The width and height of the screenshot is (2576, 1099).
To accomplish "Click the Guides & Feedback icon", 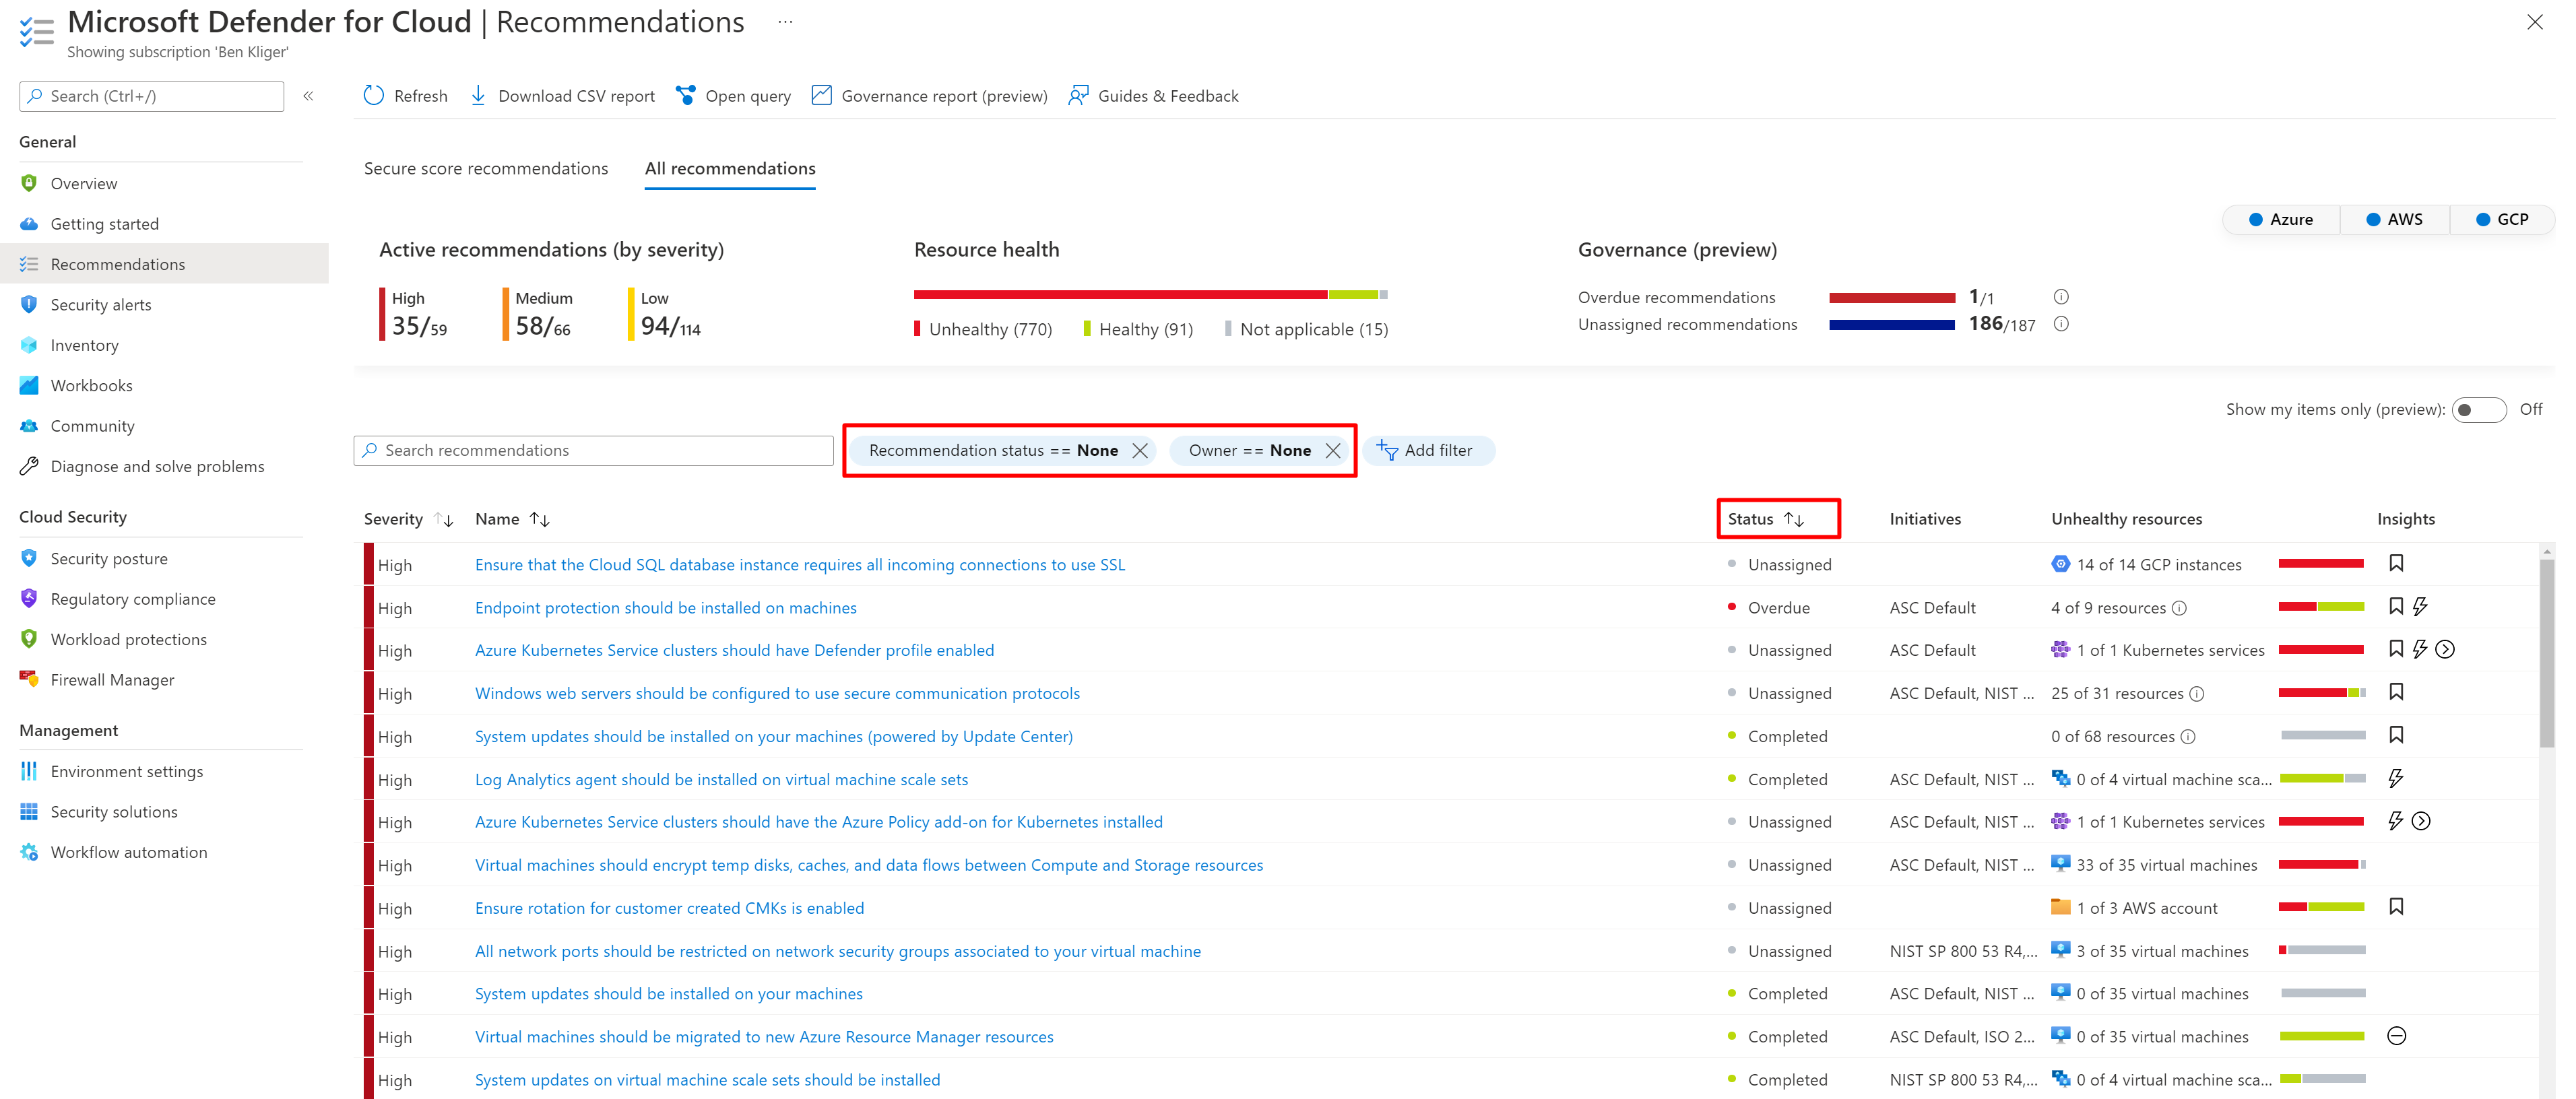I will [x=1077, y=95].
